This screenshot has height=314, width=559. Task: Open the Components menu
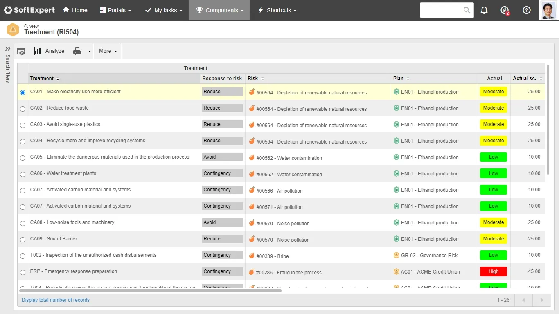pyautogui.click(x=220, y=10)
